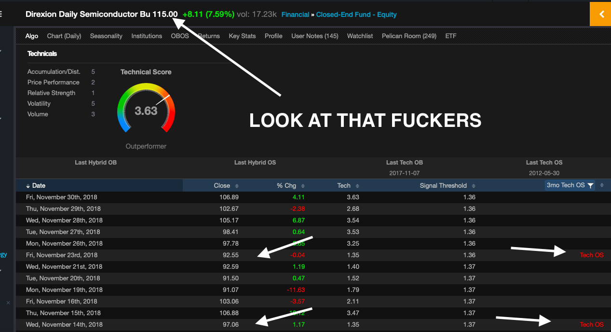Select row Fri, November 23rd, 2018
The height and width of the screenshot is (332, 611).
click(313, 255)
